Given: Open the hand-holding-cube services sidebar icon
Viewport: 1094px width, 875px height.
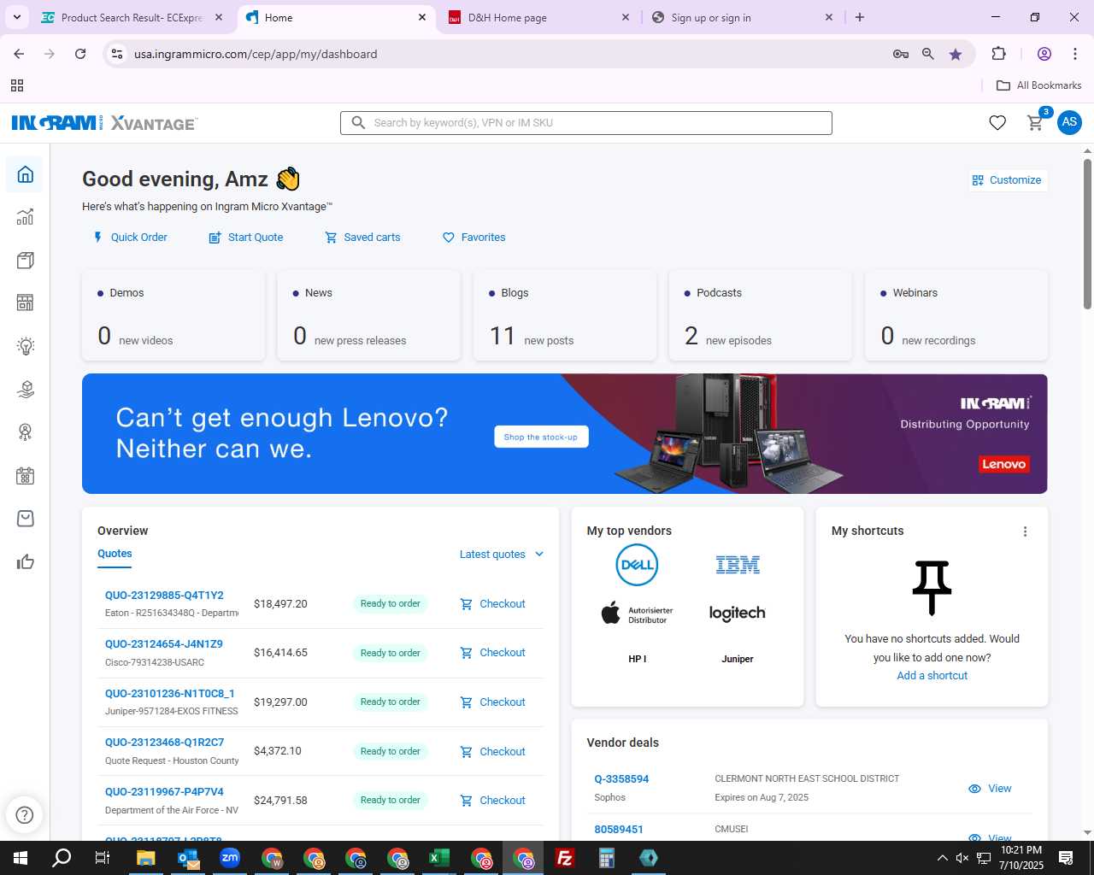Looking at the screenshot, I should pyautogui.click(x=26, y=389).
